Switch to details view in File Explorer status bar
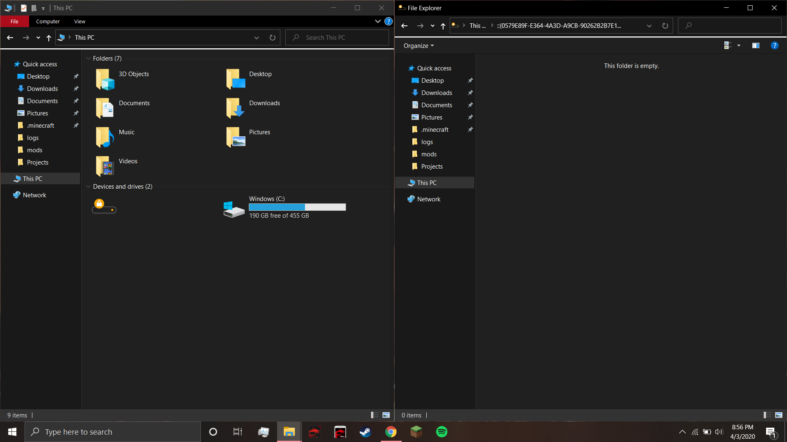This screenshot has width=787, height=442. pyautogui.click(x=767, y=415)
